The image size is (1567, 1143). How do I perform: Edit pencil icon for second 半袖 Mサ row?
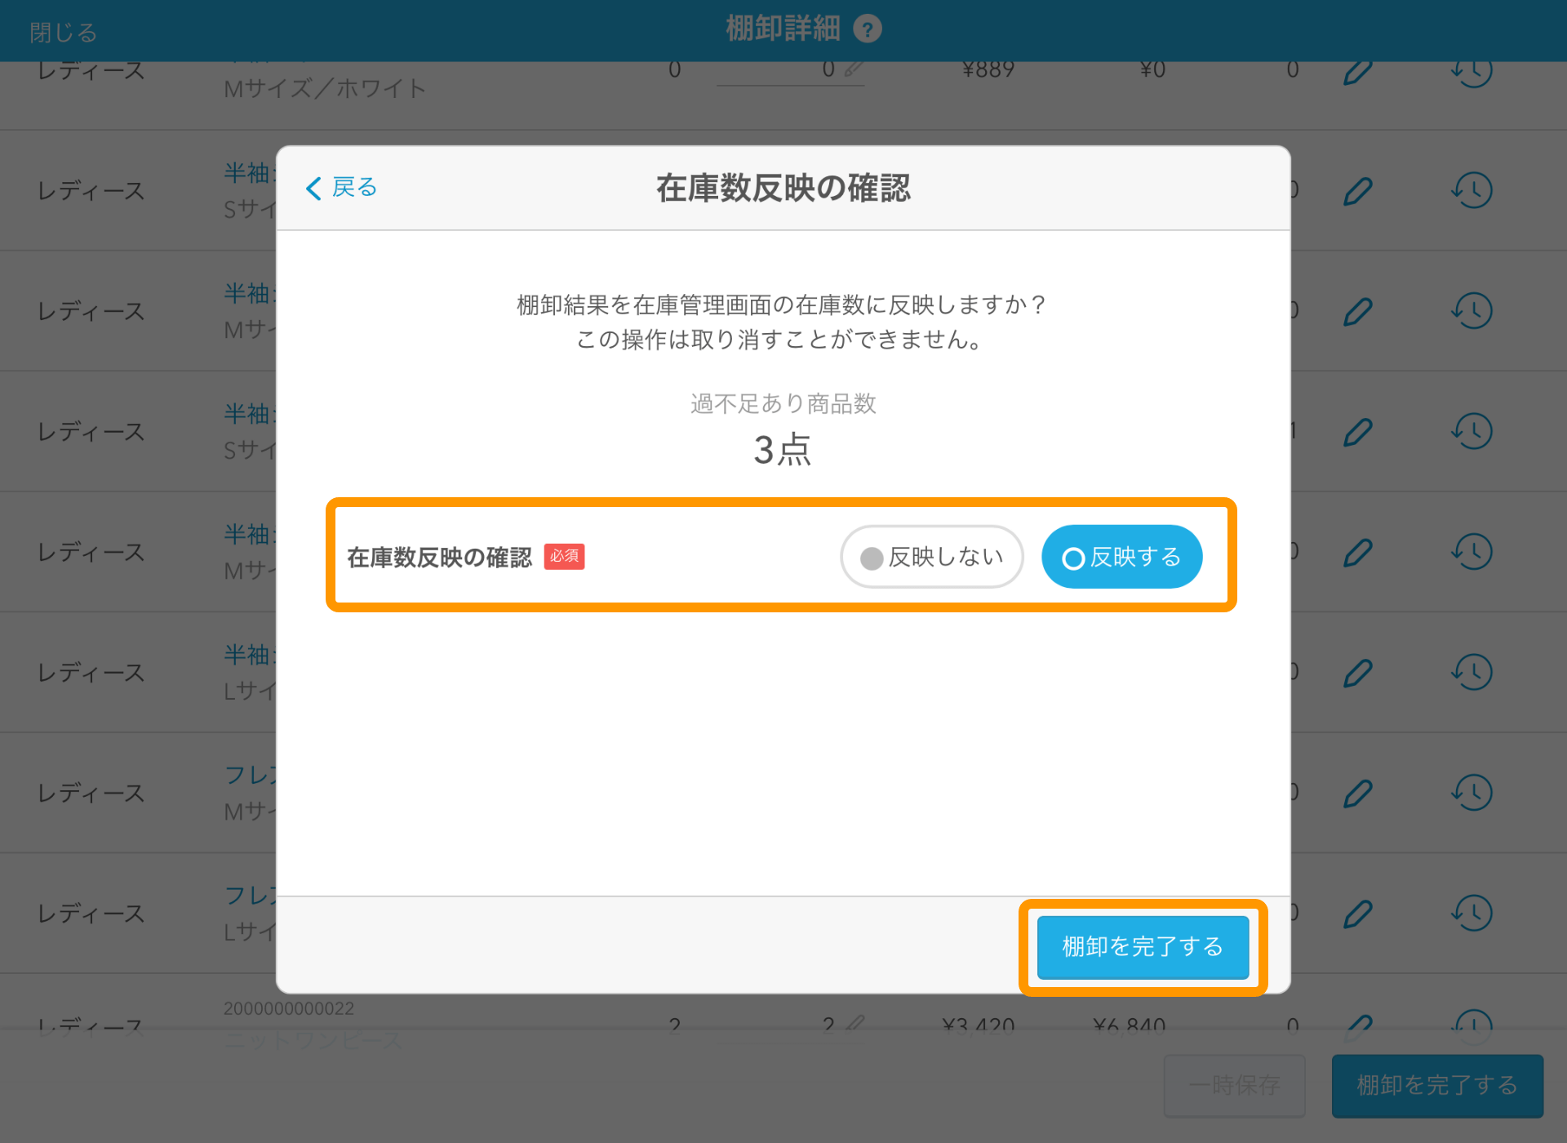coord(1358,552)
